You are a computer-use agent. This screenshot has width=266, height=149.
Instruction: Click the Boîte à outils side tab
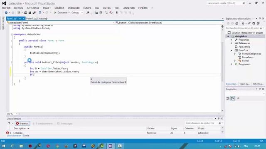[x=3, y=23]
